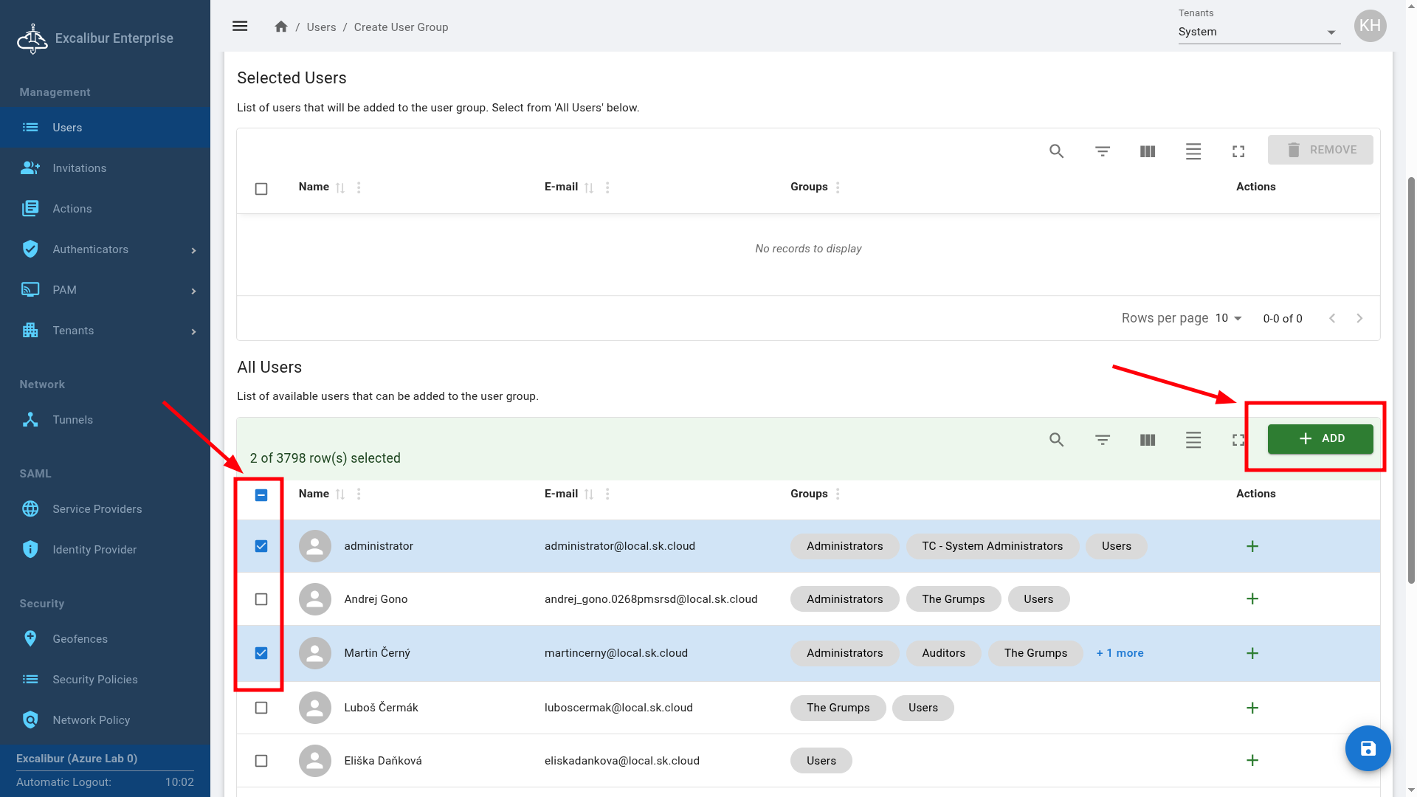Click the hamburger menu icon
The image size is (1417, 797).
pos(240,27)
